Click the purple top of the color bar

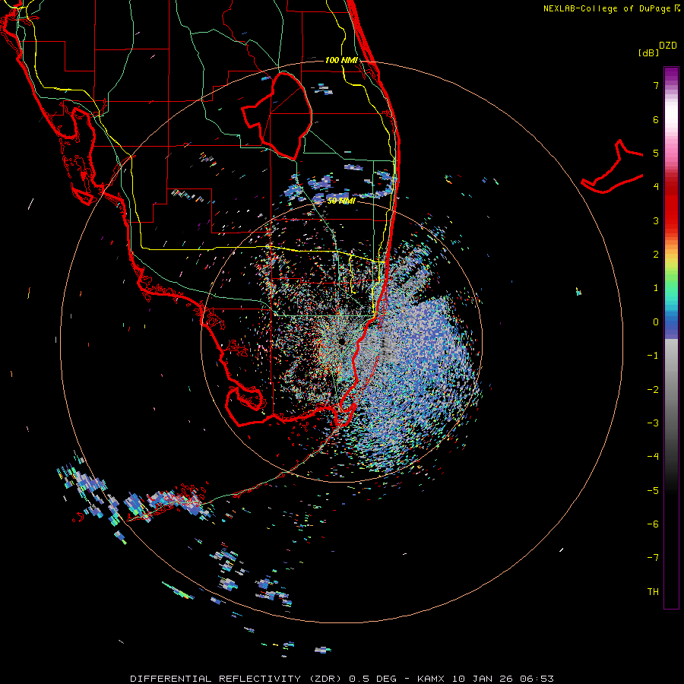pos(671,74)
